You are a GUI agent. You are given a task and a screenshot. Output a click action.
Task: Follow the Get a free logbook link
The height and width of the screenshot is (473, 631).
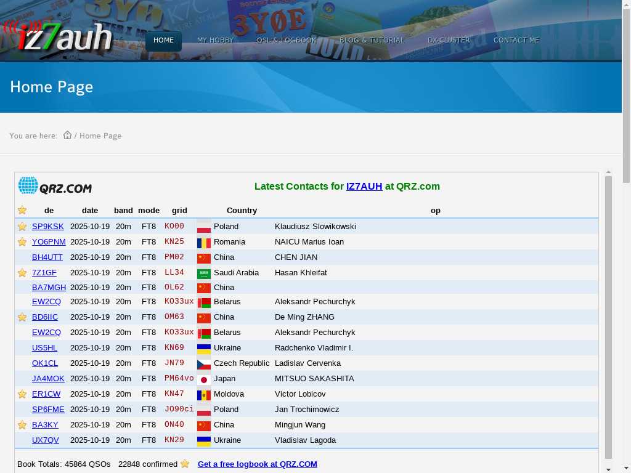[x=257, y=464]
